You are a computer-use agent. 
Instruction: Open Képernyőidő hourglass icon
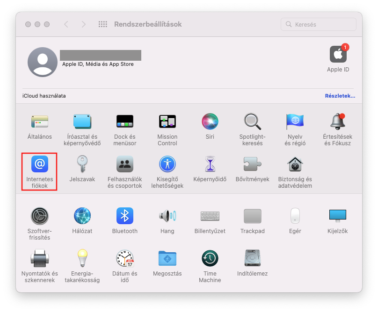pyautogui.click(x=210, y=164)
